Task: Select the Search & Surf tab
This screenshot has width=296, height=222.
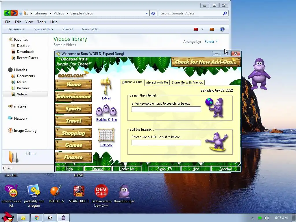Action: pyautogui.click(x=132, y=82)
